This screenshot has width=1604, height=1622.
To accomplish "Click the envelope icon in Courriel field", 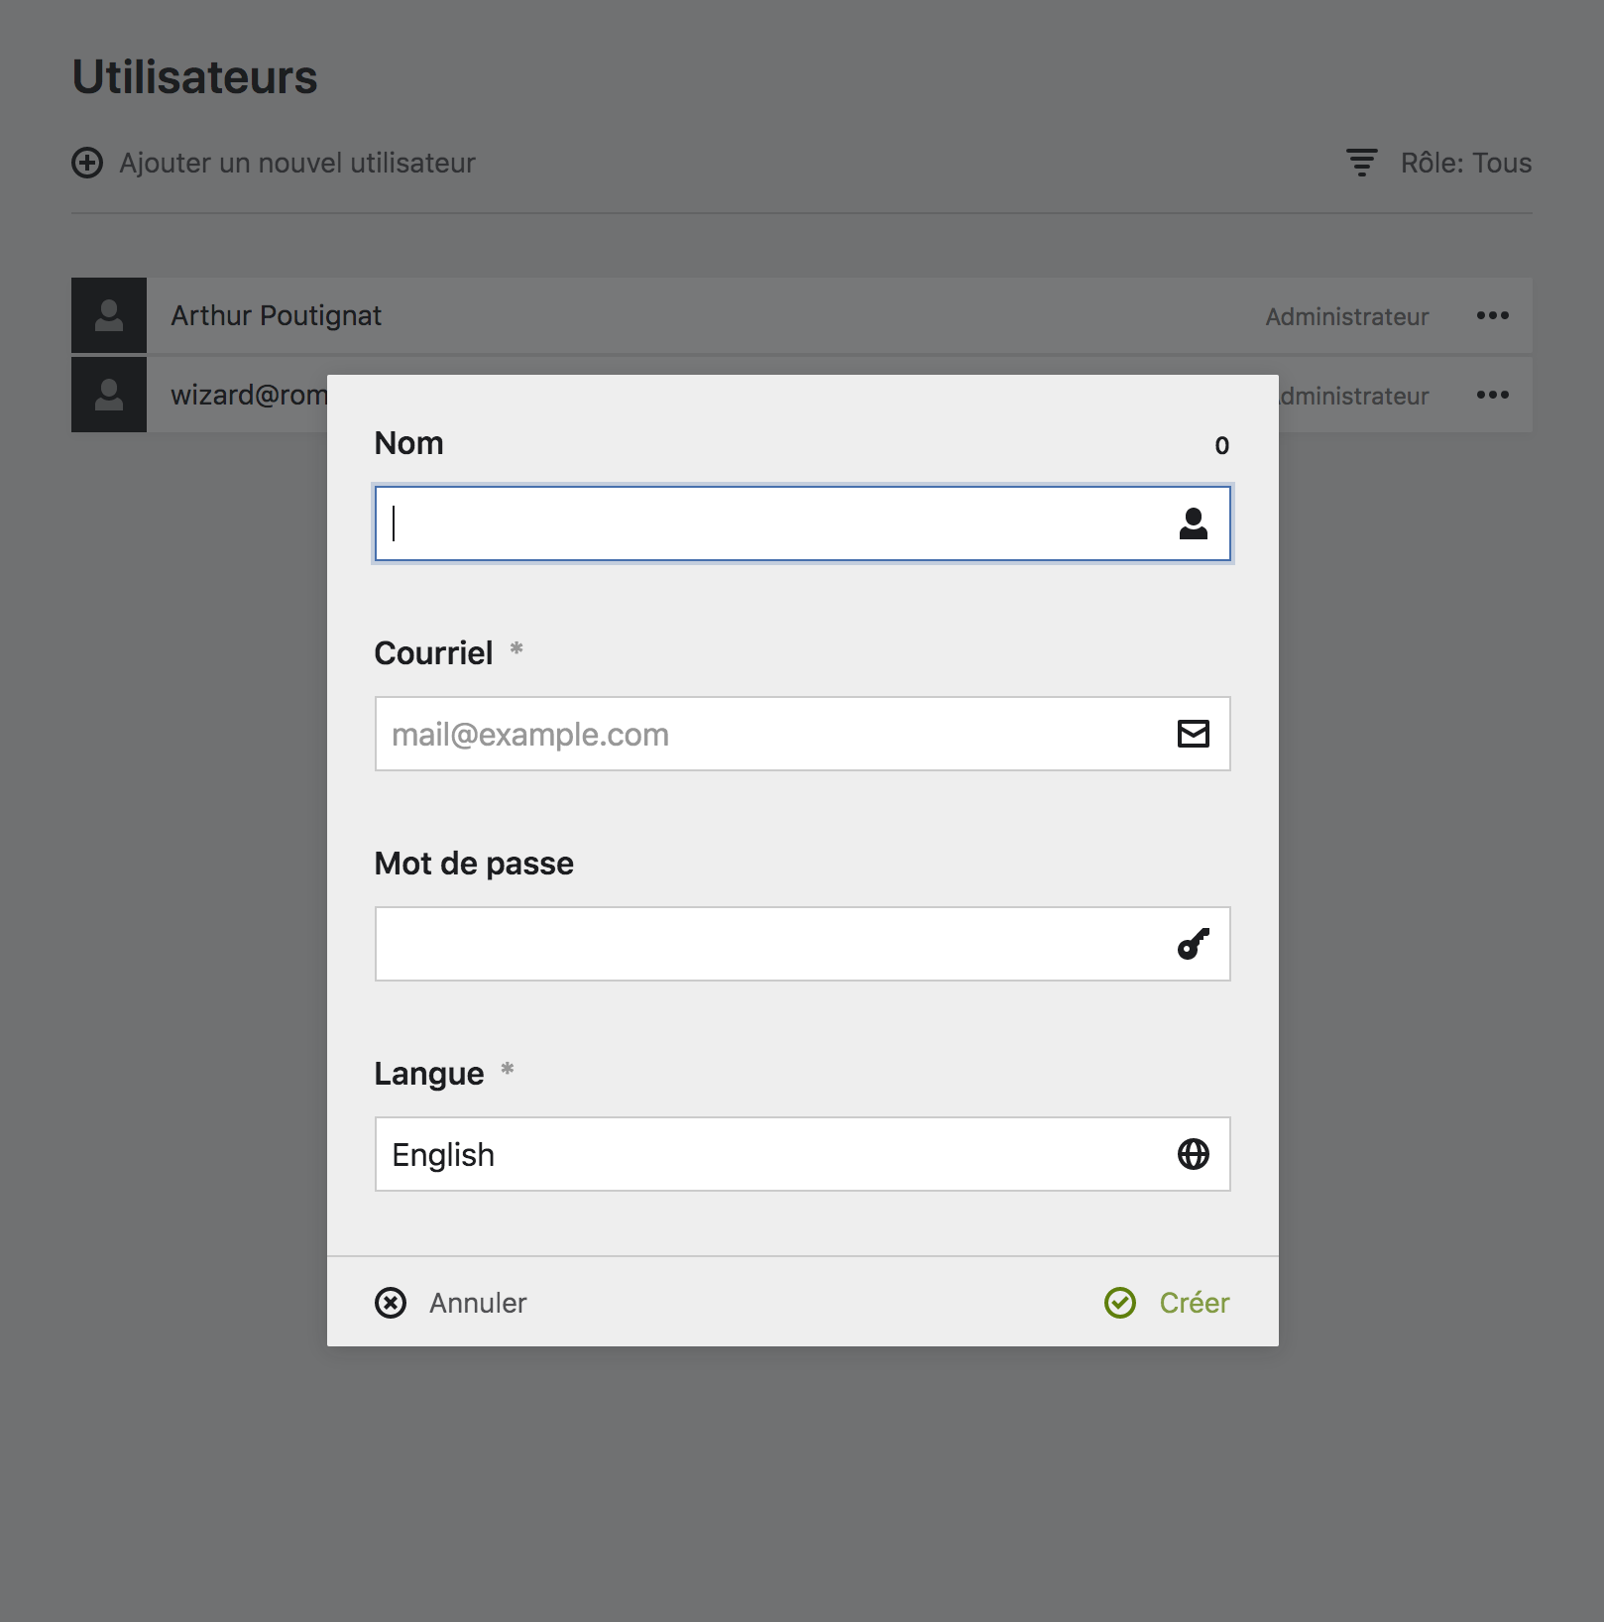I will 1193,734.
